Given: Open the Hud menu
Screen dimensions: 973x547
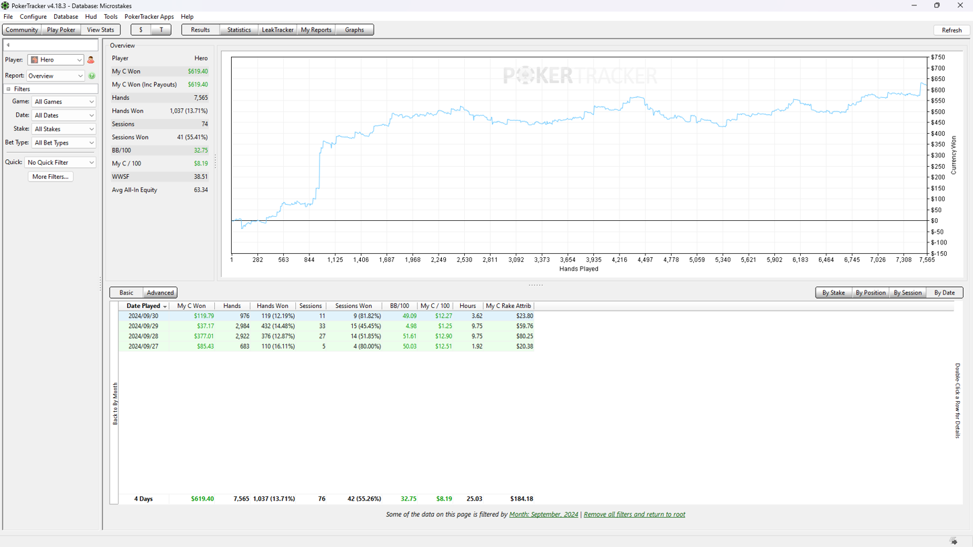Looking at the screenshot, I should (x=91, y=17).
